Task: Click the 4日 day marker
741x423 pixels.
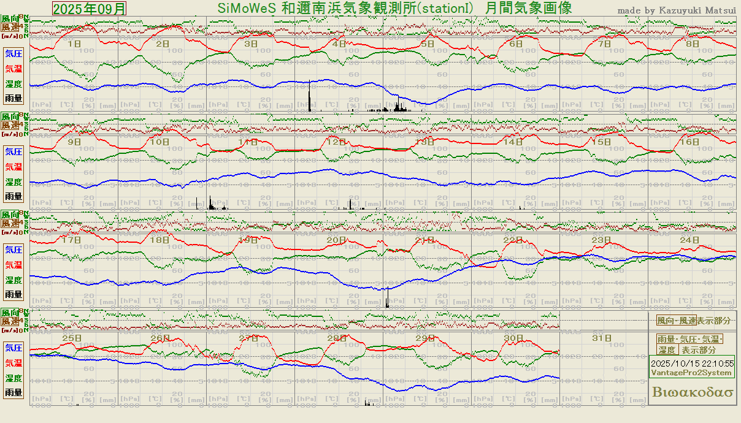Action: pyautogui.click(x=339, y=44)
